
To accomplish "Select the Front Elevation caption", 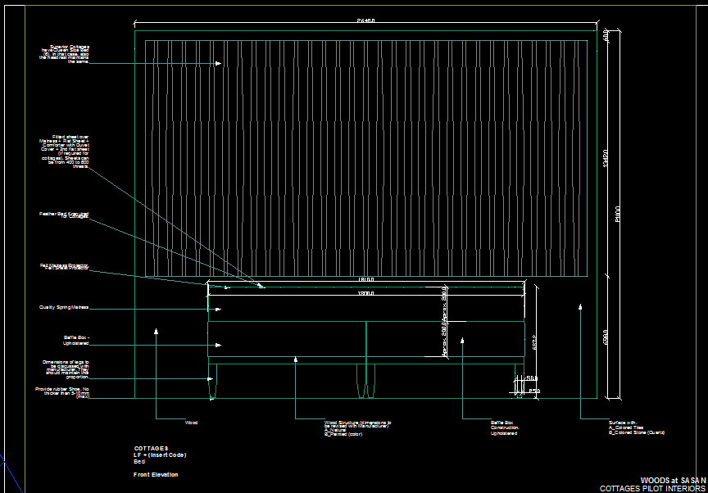I will coord(156,475).
